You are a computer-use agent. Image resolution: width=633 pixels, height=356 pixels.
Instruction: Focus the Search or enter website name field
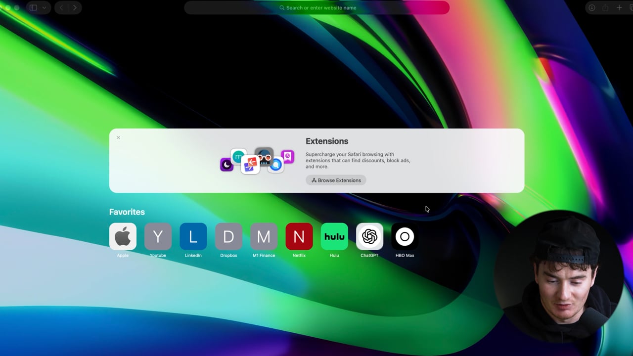316,7
